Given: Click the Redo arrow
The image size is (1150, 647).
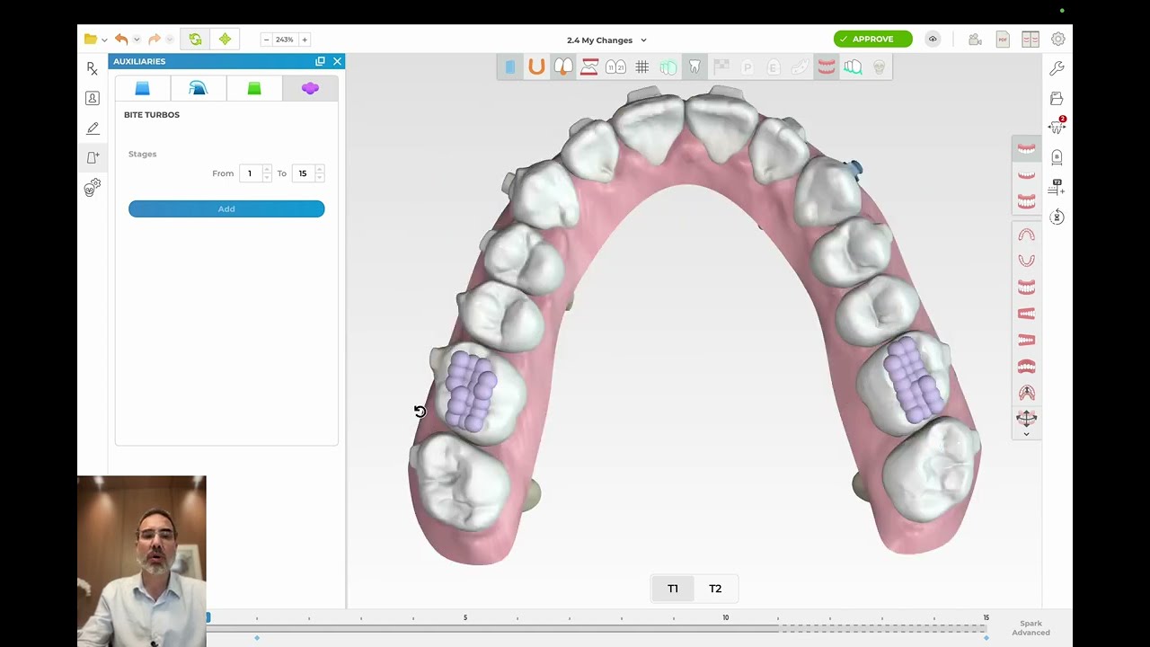Looking at the screenshot, I should [x=154, y=40].
